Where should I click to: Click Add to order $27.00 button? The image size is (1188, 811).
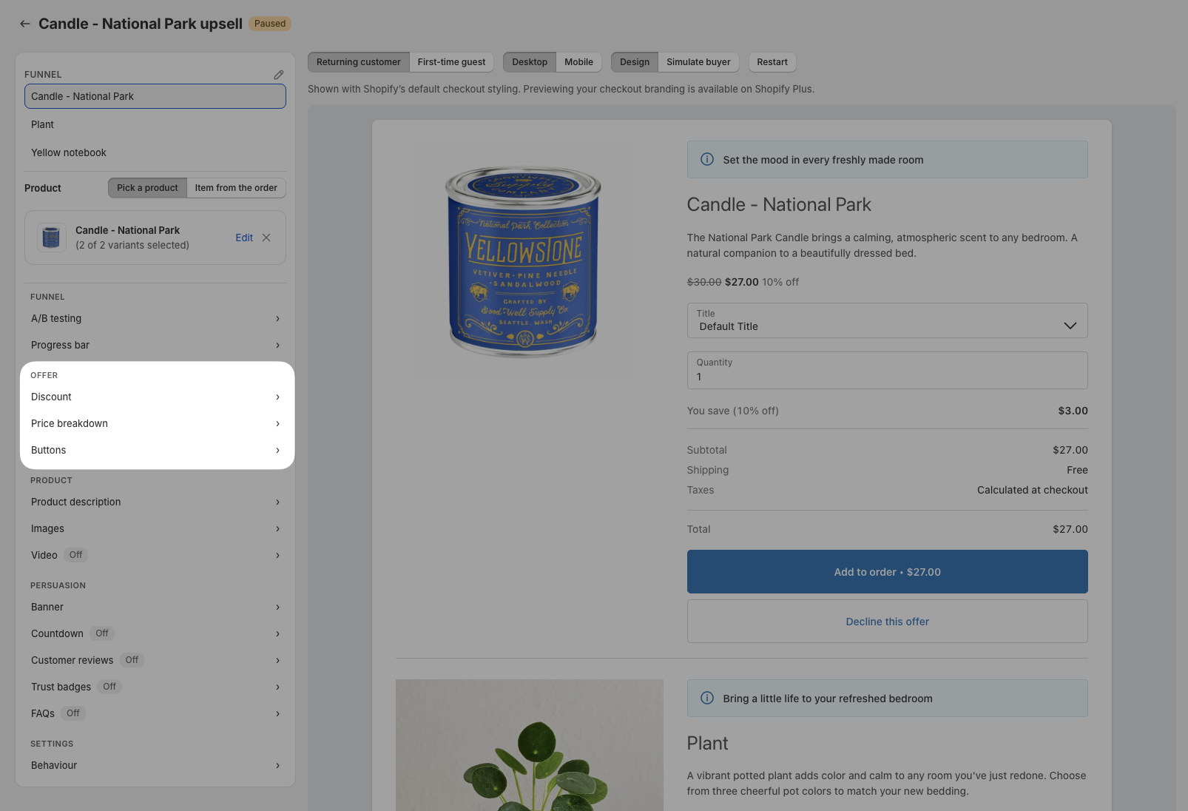(887, 571)
